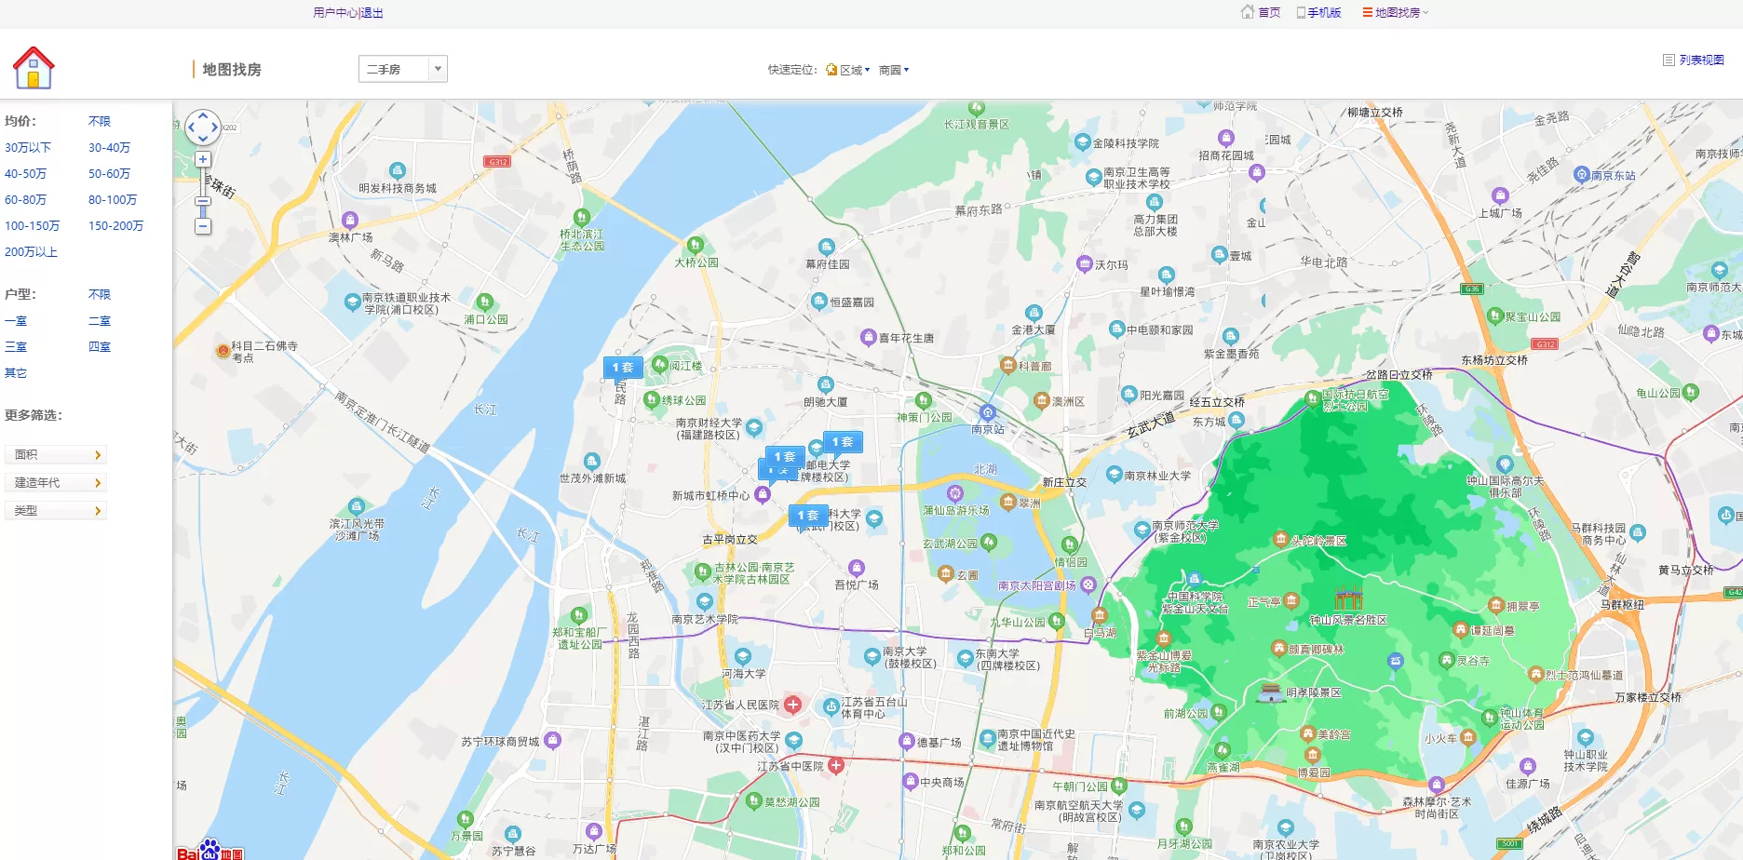Image resolution: width=1743 pixels, height=860 pixels.
Task: Click the 南京站 station marker
Action: pyautogui.click(x=988, y=412)
